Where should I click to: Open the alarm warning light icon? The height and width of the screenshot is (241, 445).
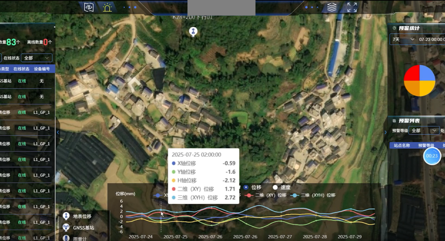coord(107,7)
